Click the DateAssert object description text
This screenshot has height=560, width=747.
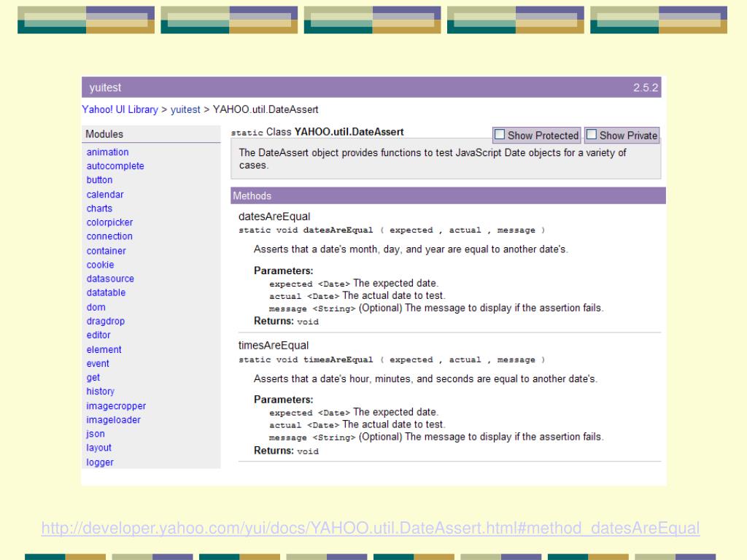tap(432, 158)
